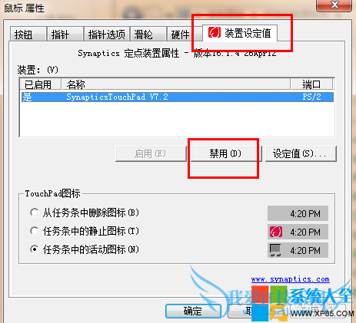Click the 名称 column header
Screen dimensions: 356x323
[176, 84]
